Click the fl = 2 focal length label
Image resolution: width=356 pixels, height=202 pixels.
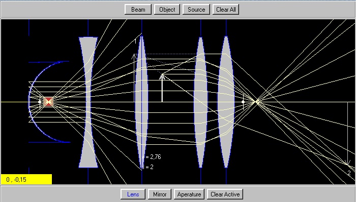tap(147, 167)
